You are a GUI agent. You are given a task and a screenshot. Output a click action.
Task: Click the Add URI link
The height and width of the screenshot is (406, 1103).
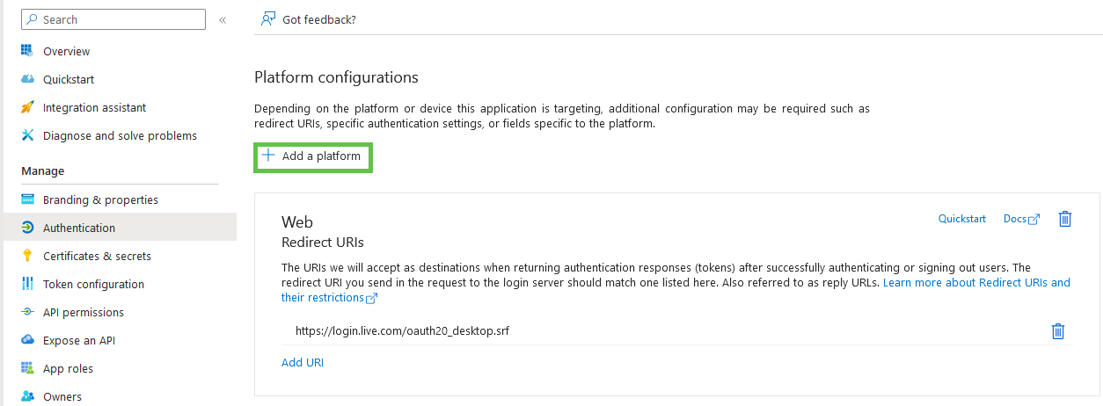click(x=303, y=362)
